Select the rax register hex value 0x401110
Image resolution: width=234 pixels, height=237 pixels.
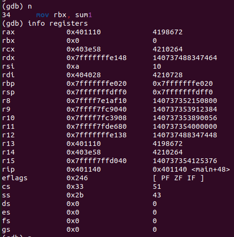point(84,32)
